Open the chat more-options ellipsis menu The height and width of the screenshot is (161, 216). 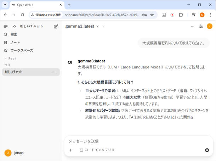pos(193,26)
